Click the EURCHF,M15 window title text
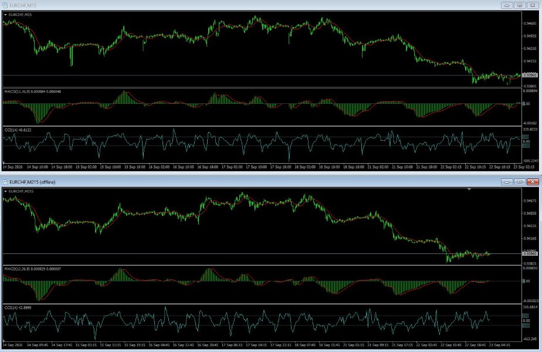Viewport: 542px width, 352px height. 22,5
